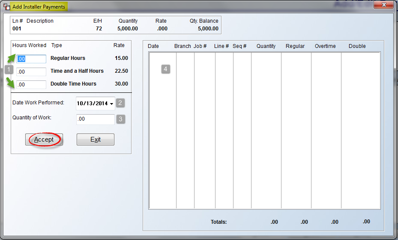
Task: Focus the Regular Hours input field
Action: (31, 59)
